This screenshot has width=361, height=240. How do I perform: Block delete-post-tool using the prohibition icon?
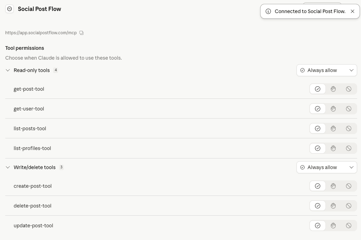coord(349,206)
